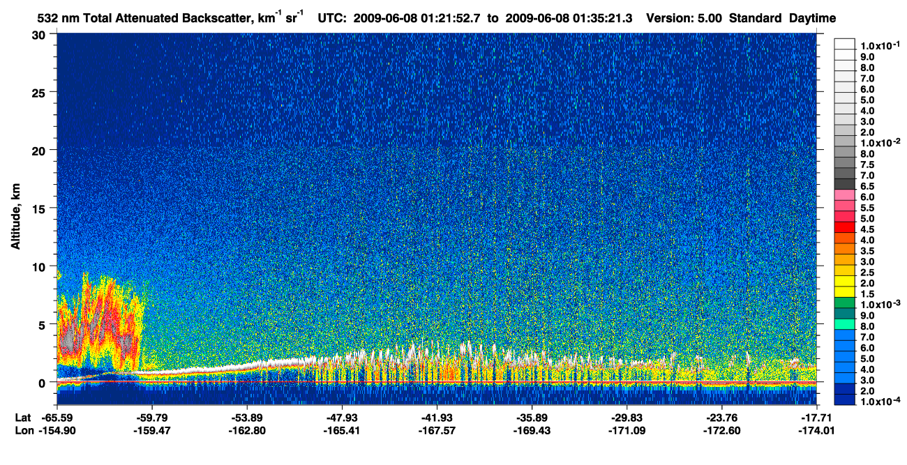907x465 pixels.
Task: Click the latitude value "-53.89"
Action: [x=247, y=418]
